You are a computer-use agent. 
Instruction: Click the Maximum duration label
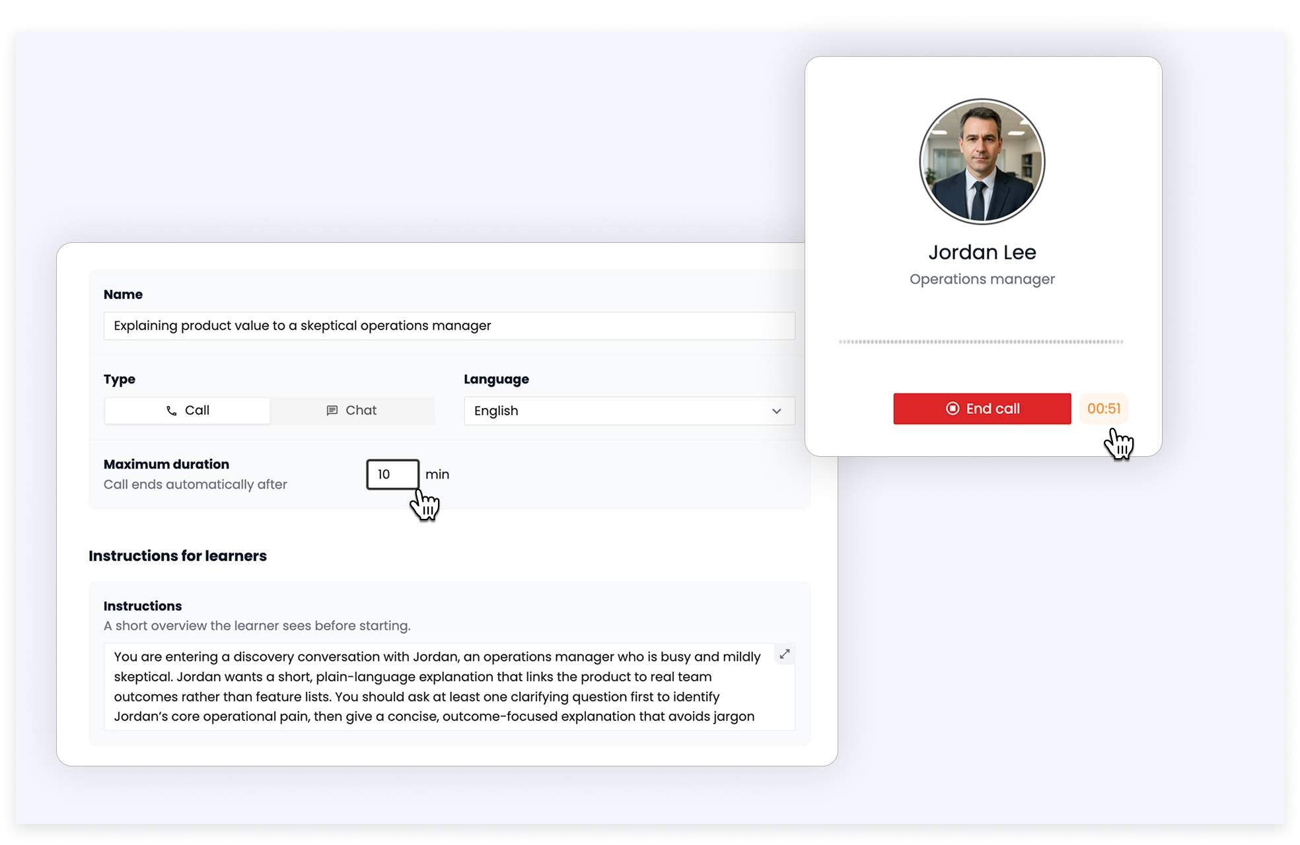pyautogui.click(x=166, y=464)
